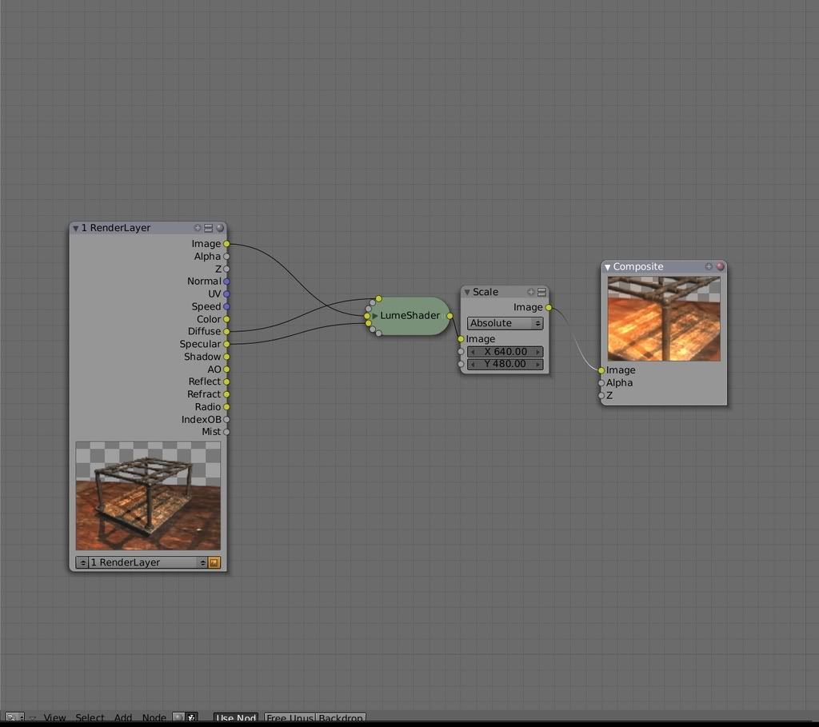Select the composite nodes icon in header

point(192,718)
